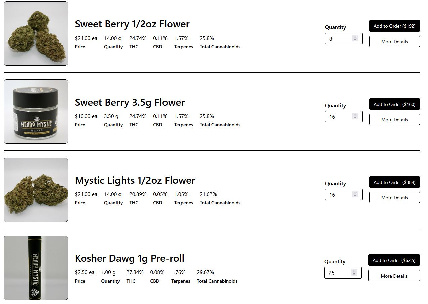Decrease quantity for Sweet Berry 3.5g Flower

(355, 118)
